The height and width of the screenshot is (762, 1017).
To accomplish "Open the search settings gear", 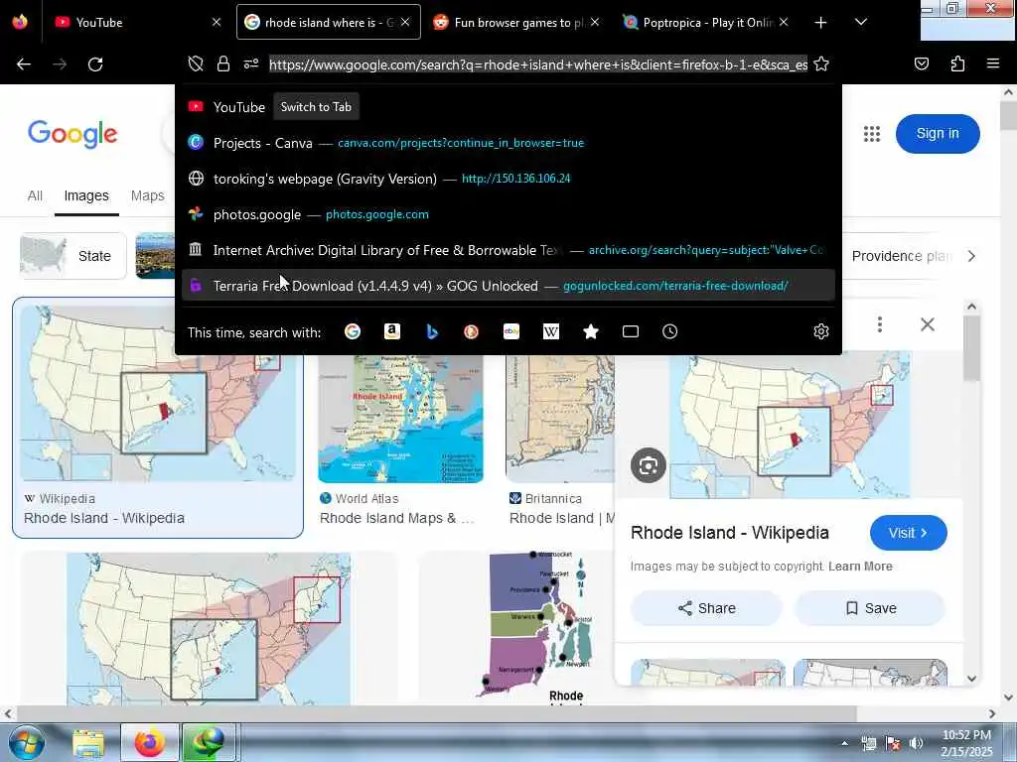I will (x=821, y=331).
